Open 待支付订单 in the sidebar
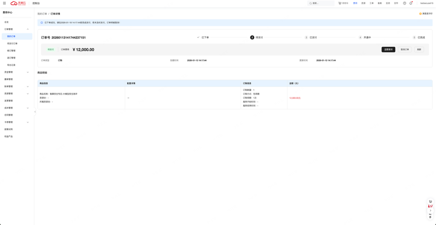 [12, 44]
